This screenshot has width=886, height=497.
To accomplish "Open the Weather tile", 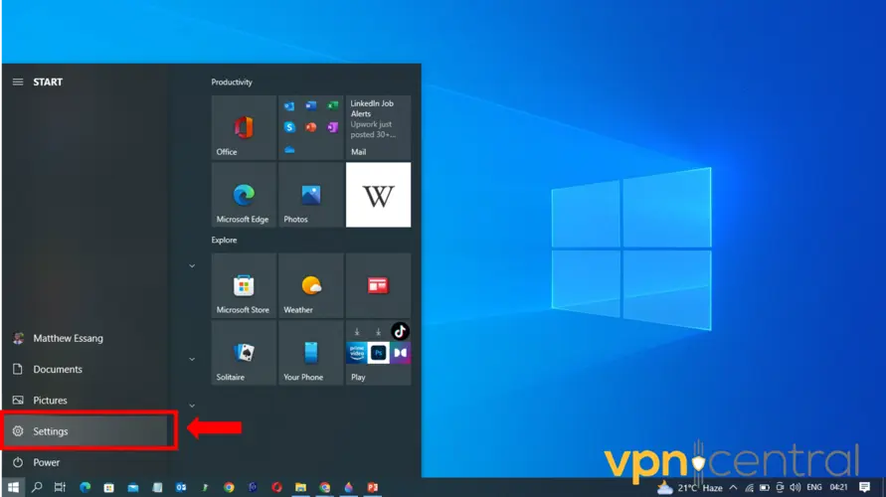I will pyautogui.click(x=311, y=285).
